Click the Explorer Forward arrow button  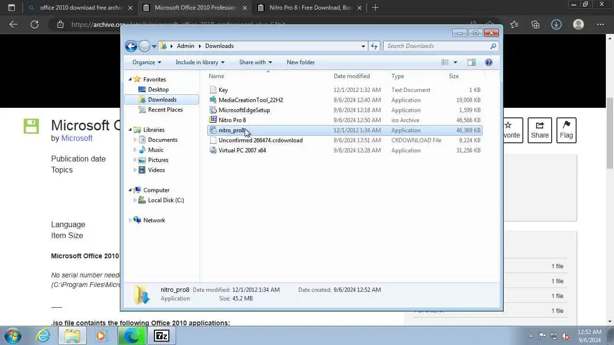pos(144,46)
